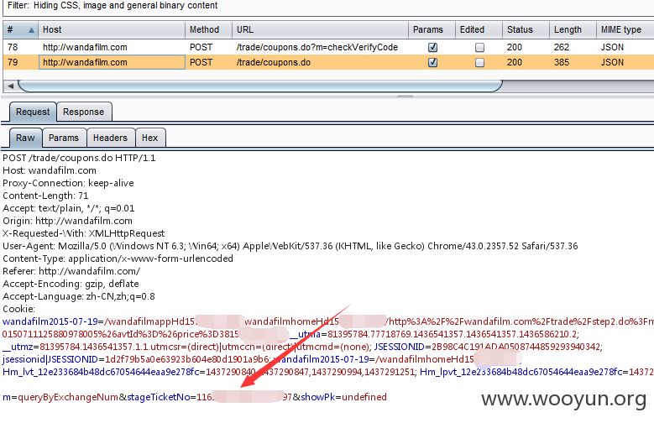Click the Method column header
This screenshot has height=423, width=654.
208,29
